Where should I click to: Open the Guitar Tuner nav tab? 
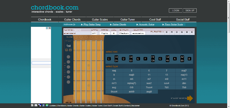pyautogui.click(x=128, y=20)
